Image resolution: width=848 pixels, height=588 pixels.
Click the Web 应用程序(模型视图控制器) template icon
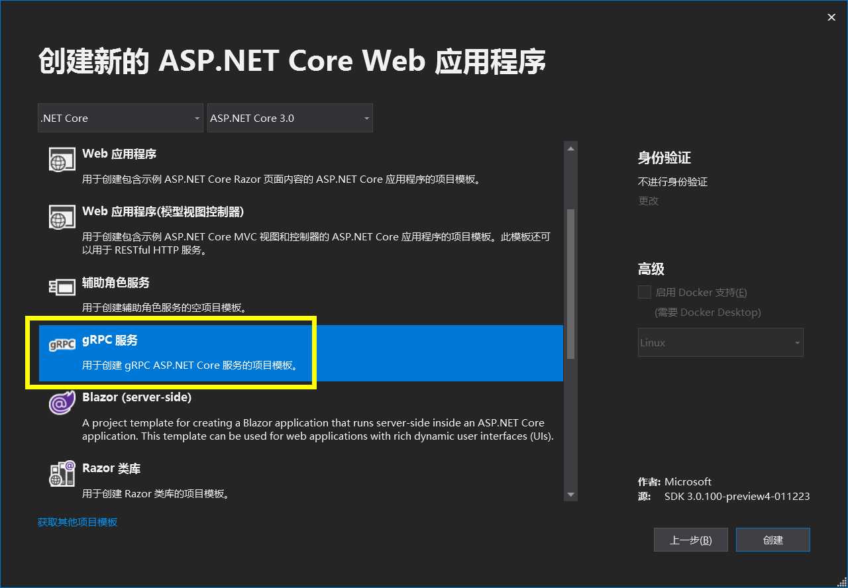[x=62, y=217]
